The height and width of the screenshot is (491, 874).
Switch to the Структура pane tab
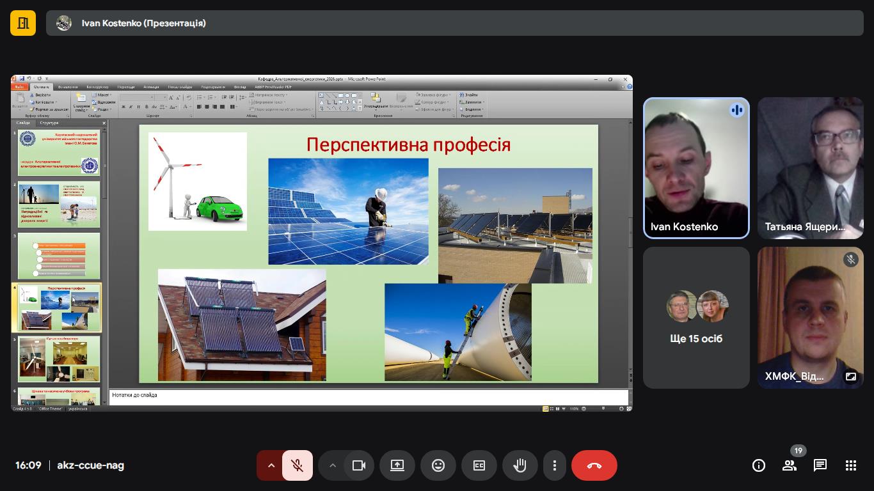point(49,123)
